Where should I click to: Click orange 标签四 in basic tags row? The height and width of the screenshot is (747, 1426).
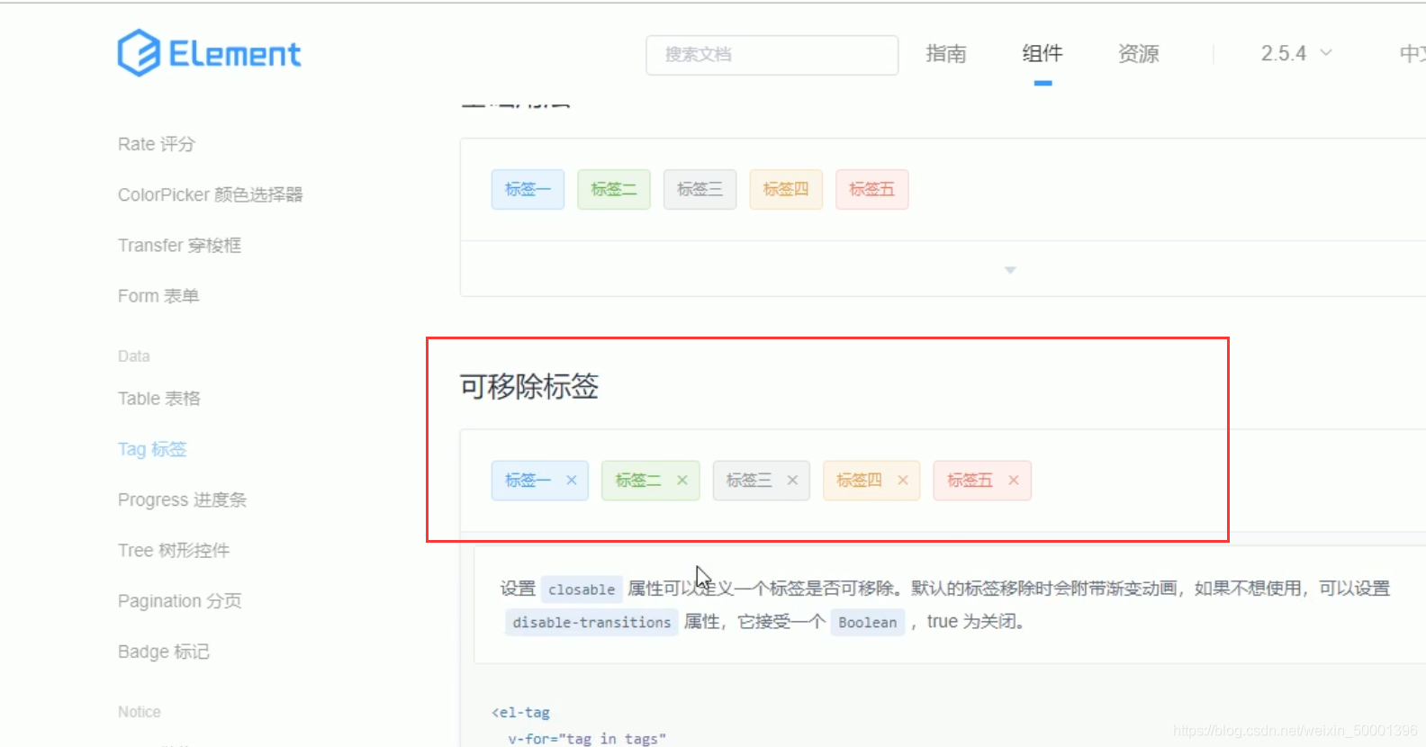[786, 189]
